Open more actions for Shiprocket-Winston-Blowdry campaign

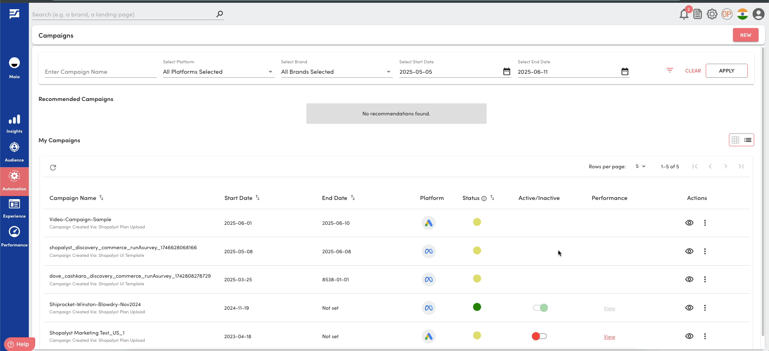coord(705,308)
